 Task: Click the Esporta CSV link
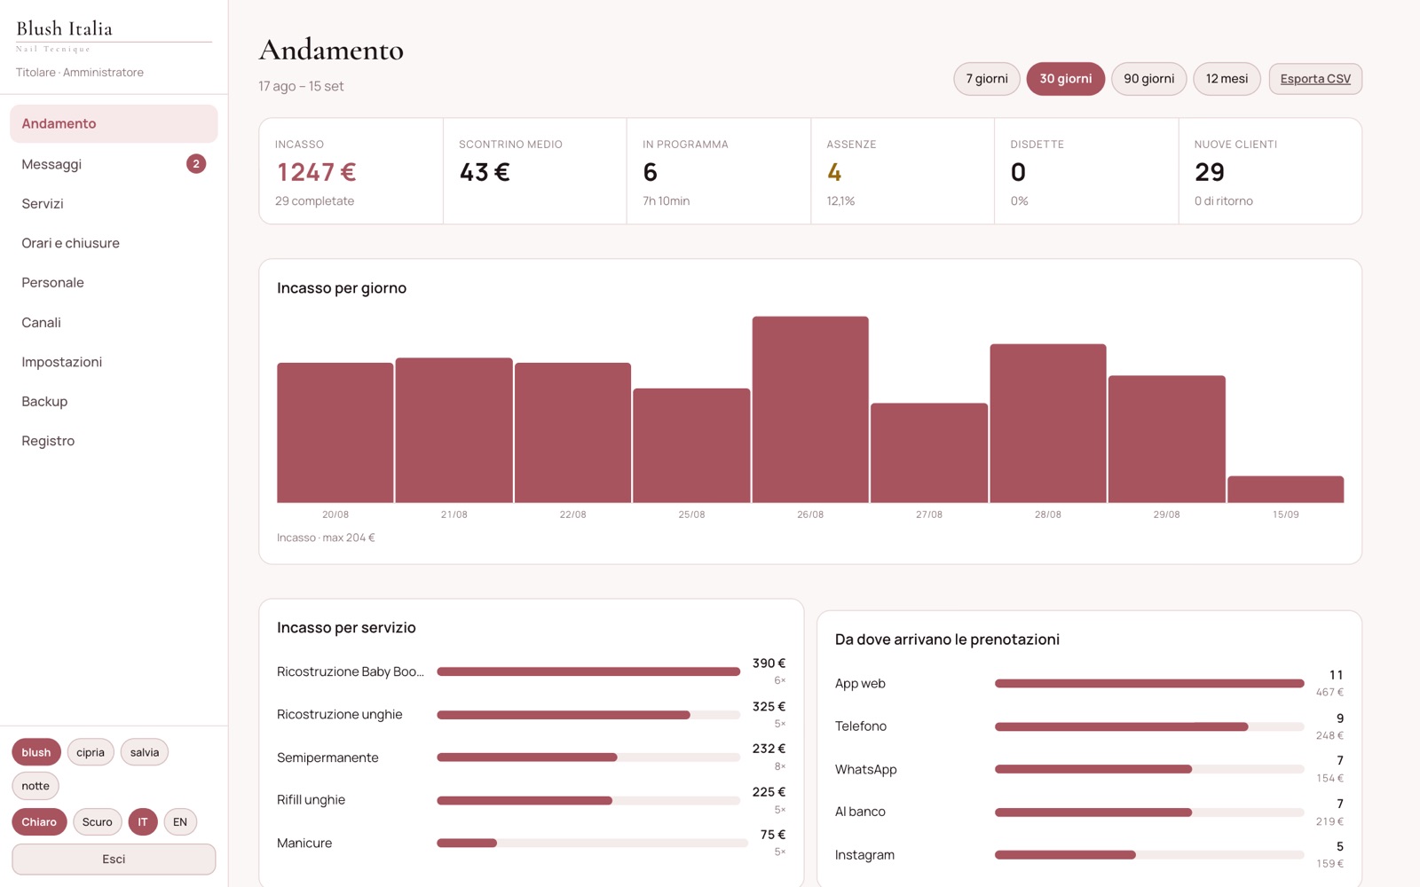tap(1315, 79)
